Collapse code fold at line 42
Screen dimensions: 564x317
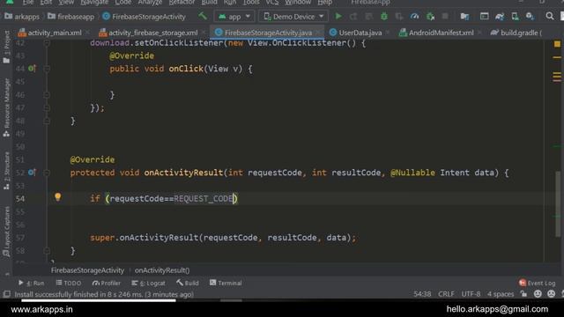(47, 43)
